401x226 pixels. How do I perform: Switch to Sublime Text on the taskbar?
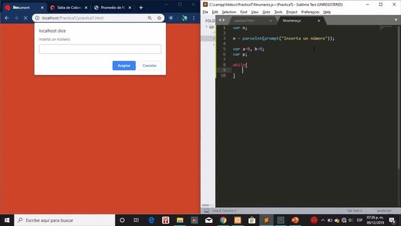click(266, 220)
